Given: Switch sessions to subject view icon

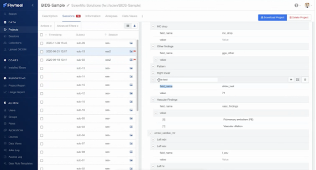Looking at the screenshot, I should [134, 26].
